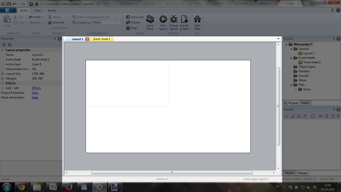Click the Tilemap flip vertical icon
The image size is (341, 192).
point(327,116)
